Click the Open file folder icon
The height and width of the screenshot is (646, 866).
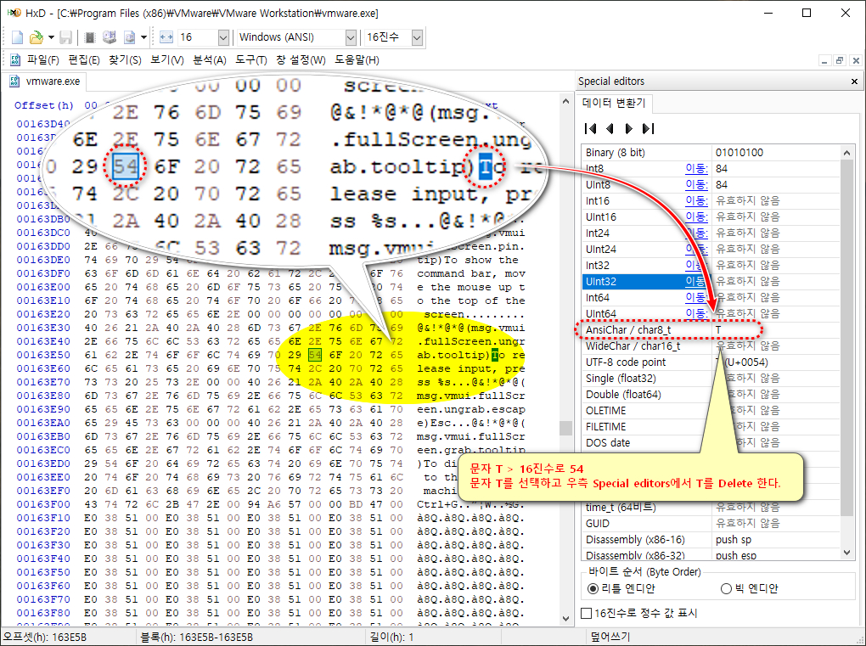(x=37, y=37)
